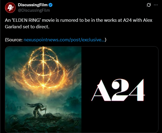Click 'A24' in the tweet text
Screen dimensions: 162x133
pos(127,20)
